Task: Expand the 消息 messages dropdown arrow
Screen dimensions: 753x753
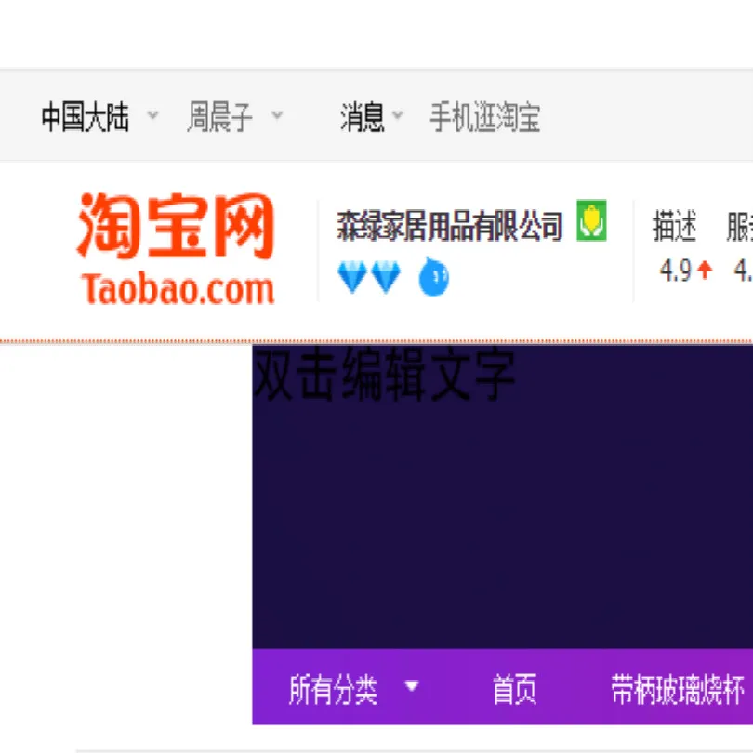Action: [398, 115]
